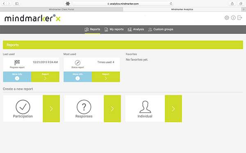This screenshot has width=246, height=153.
Task: Expand the Individual report arrow
Action: click(x=173, y=109)
